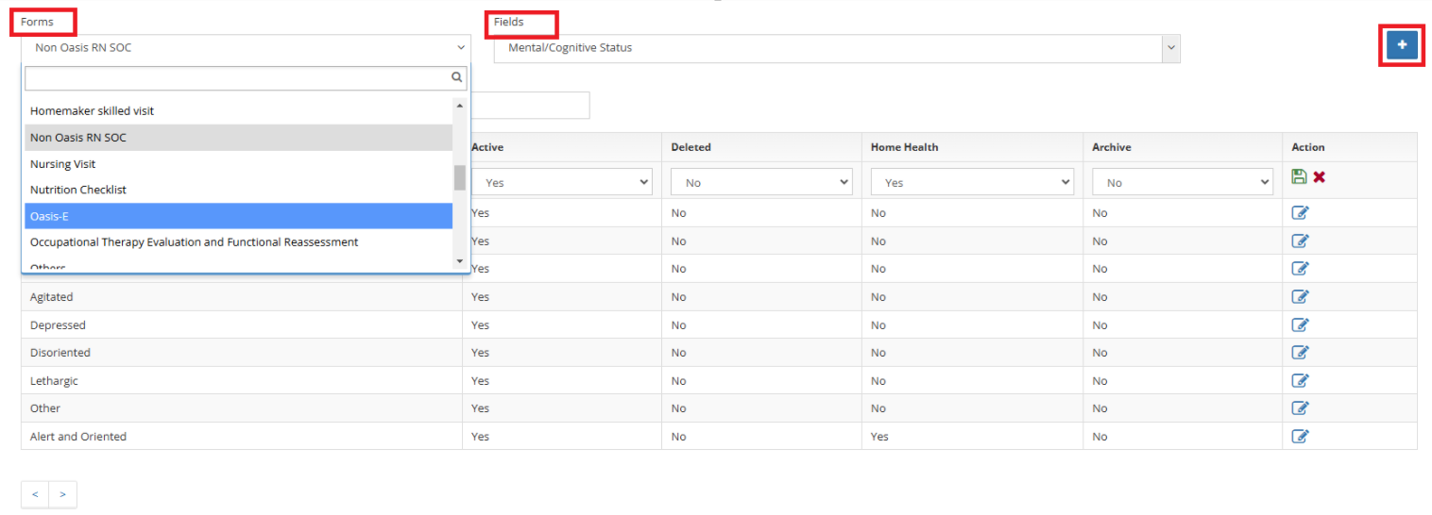Open the Active Yes dropdown
Screen dimensions: 1432x515
pyautogui.click(x=561, y=182)
